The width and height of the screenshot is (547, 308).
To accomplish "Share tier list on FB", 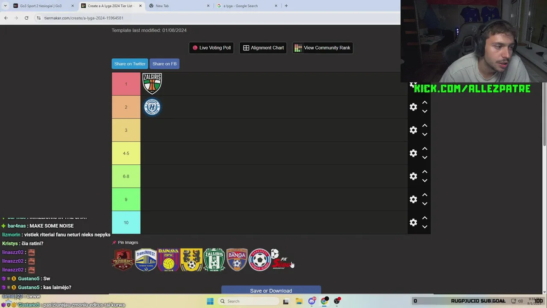I will coord(165,64).
